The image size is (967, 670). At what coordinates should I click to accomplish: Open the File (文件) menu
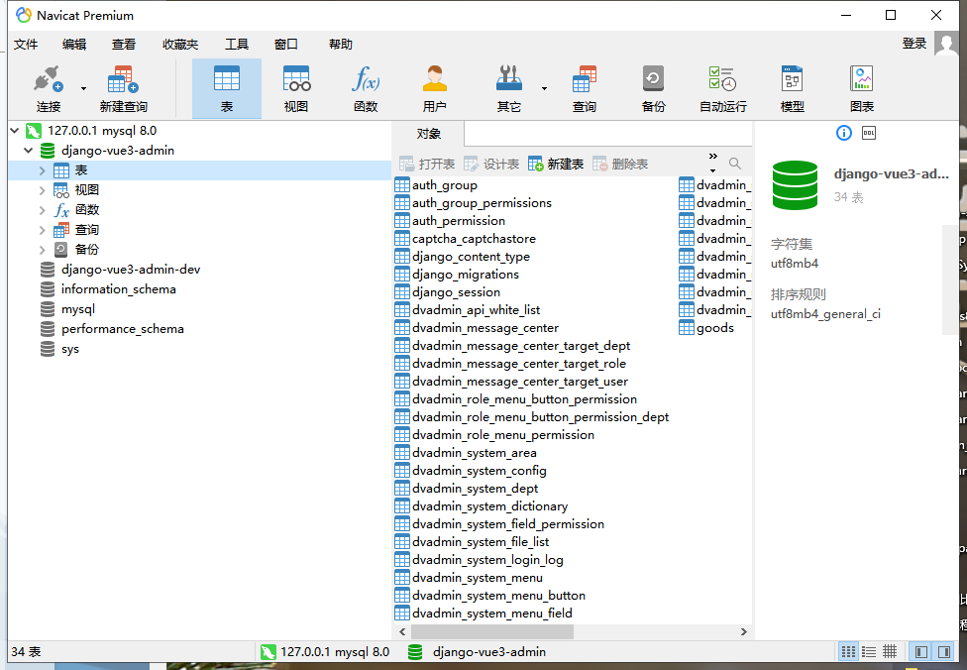[26, 45]
